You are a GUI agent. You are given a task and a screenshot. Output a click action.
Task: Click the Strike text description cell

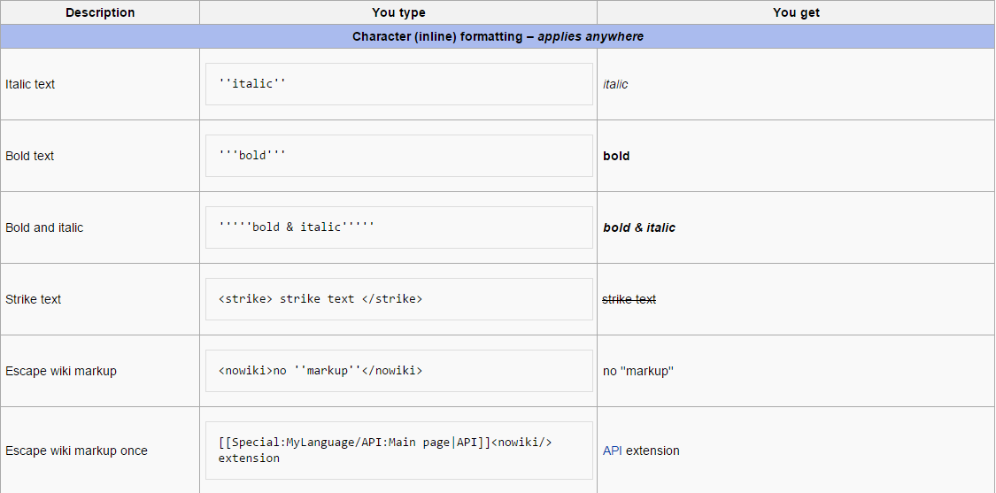[33, 299]
